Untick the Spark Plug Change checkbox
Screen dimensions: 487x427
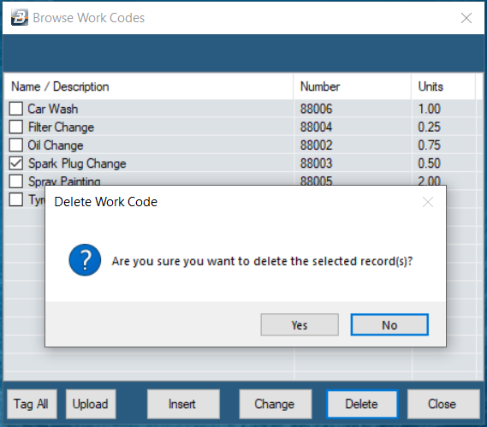16,163
